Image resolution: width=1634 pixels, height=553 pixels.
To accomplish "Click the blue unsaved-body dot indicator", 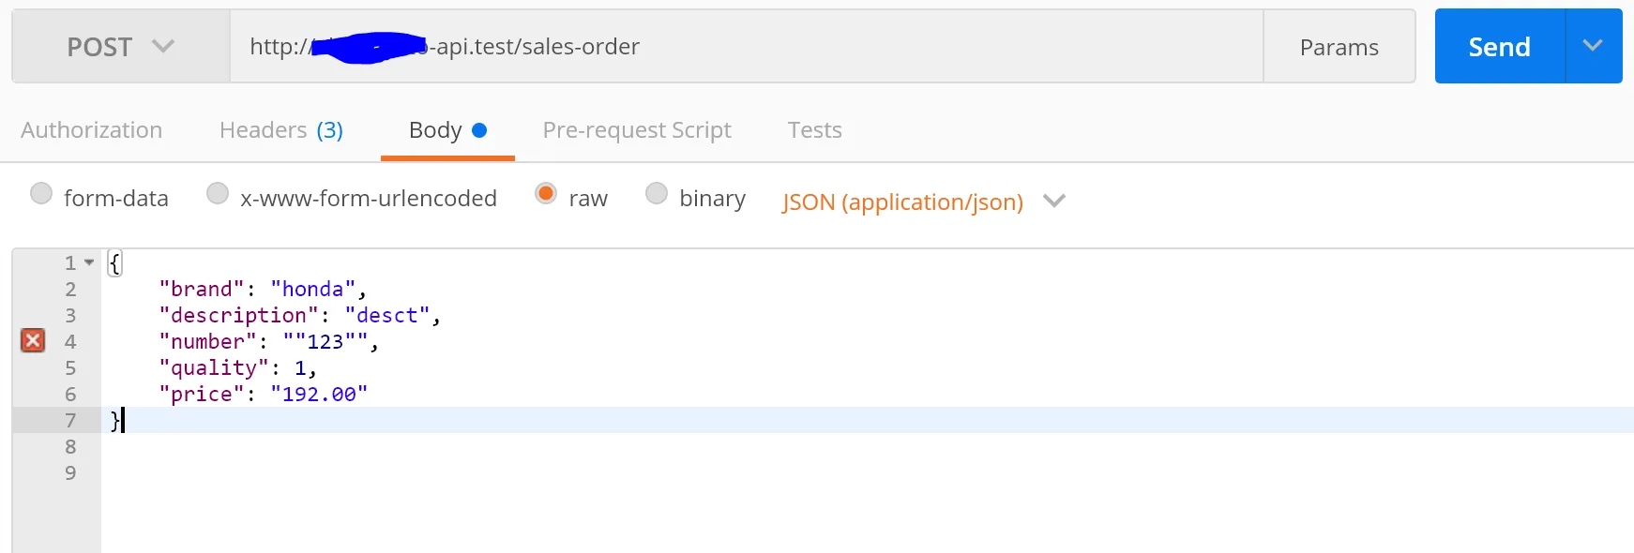I will pyautogui.click(x=479, y=130).
